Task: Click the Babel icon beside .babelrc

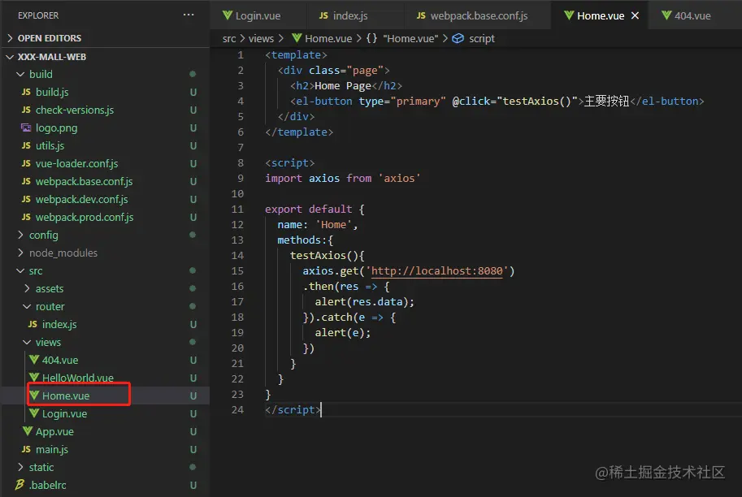Action: [20, 484]
